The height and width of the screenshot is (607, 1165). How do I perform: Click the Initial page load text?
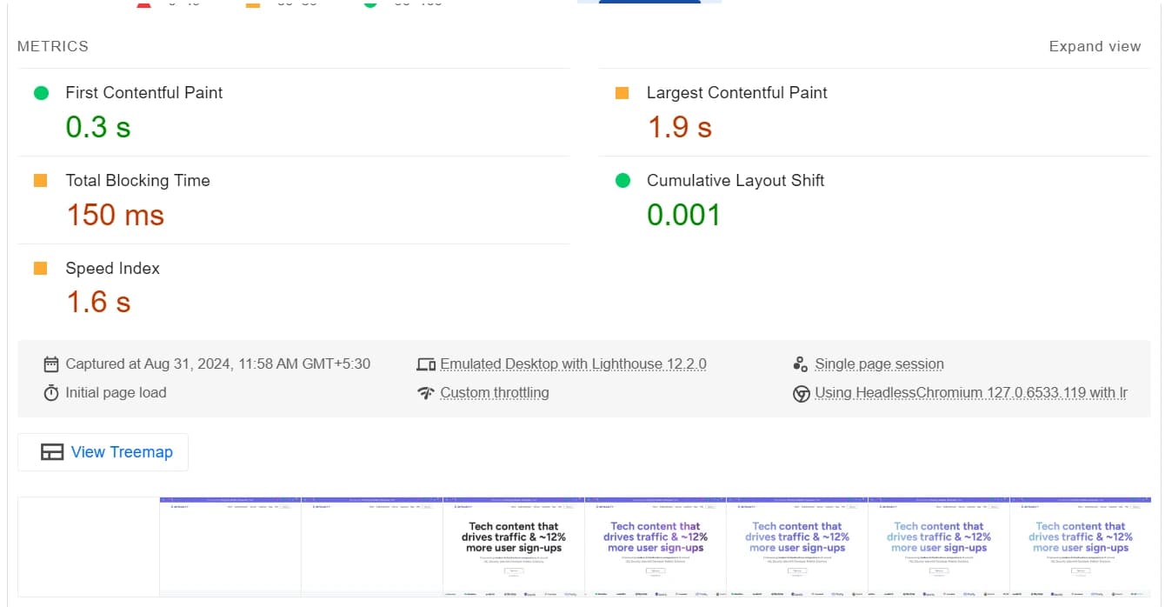[116, 393]
